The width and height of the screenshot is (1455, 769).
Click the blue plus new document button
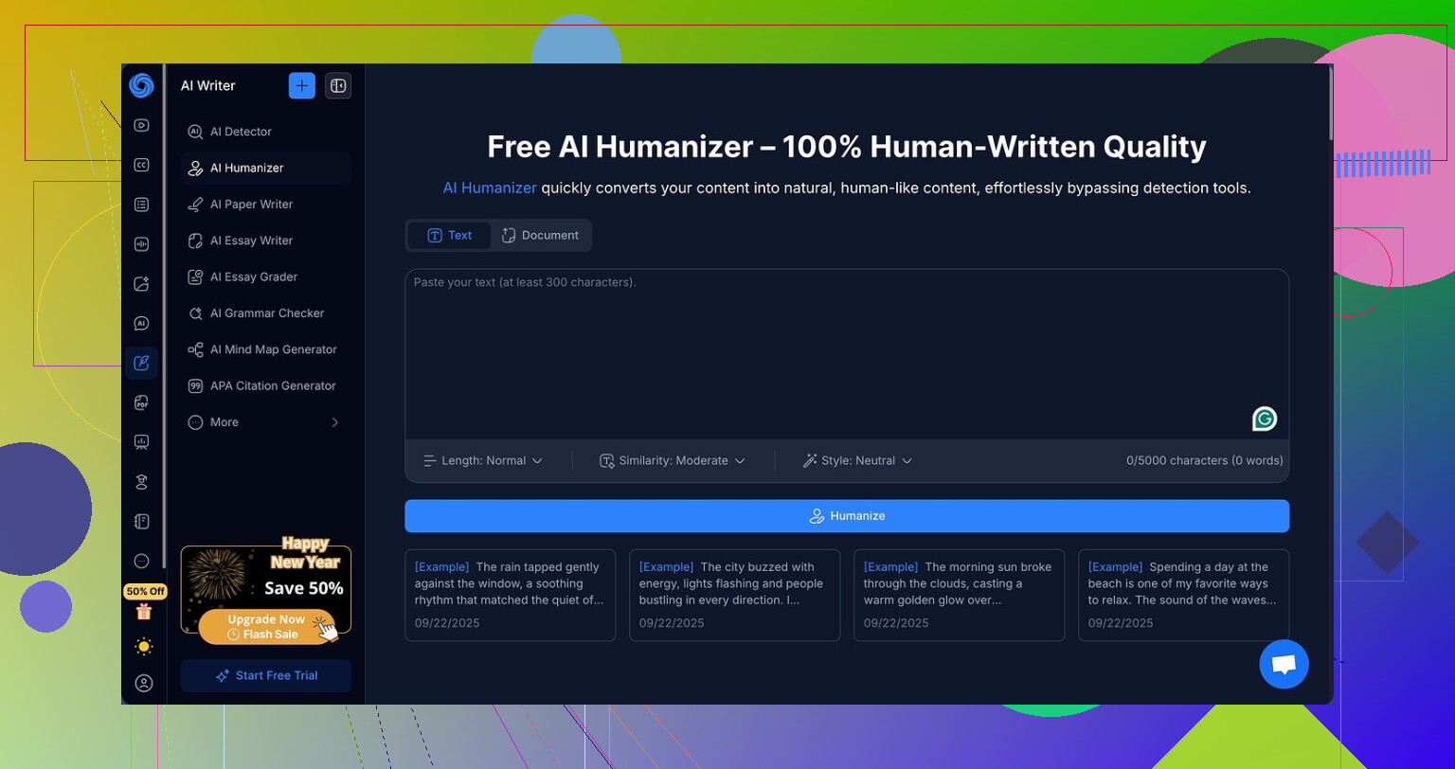point(301,85)
